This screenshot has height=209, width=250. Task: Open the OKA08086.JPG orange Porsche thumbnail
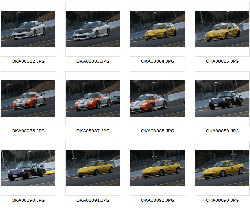28,98
